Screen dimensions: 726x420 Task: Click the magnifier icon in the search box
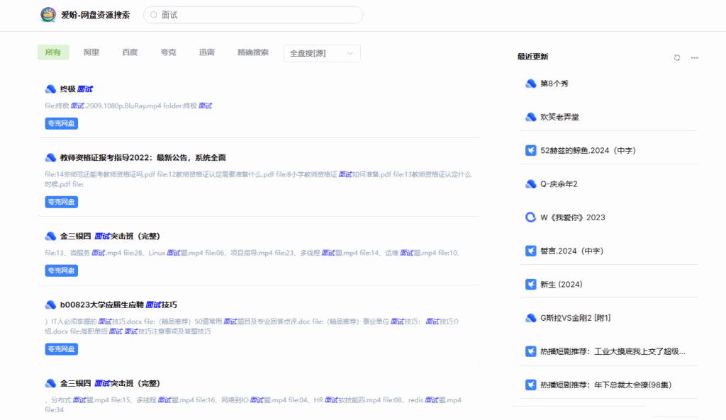[152, 14]
